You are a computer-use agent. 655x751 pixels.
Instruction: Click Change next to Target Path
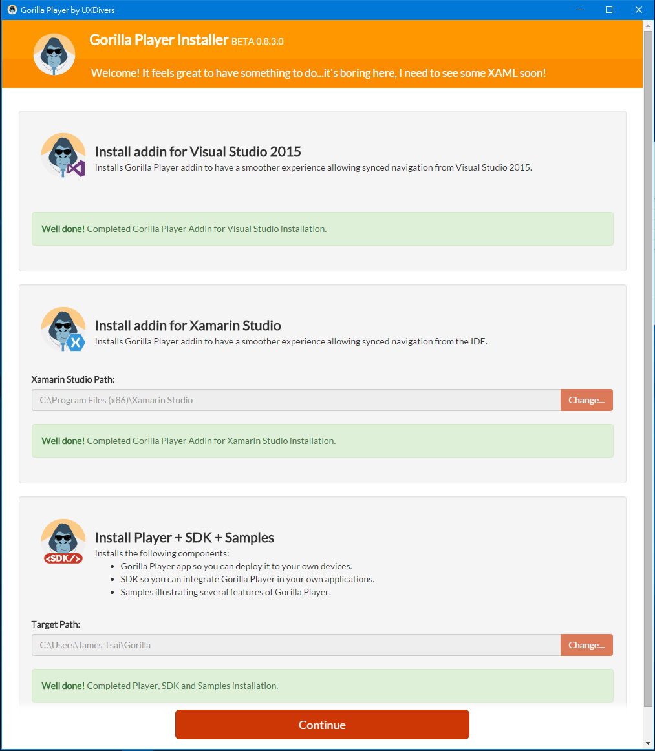(586, 644)
